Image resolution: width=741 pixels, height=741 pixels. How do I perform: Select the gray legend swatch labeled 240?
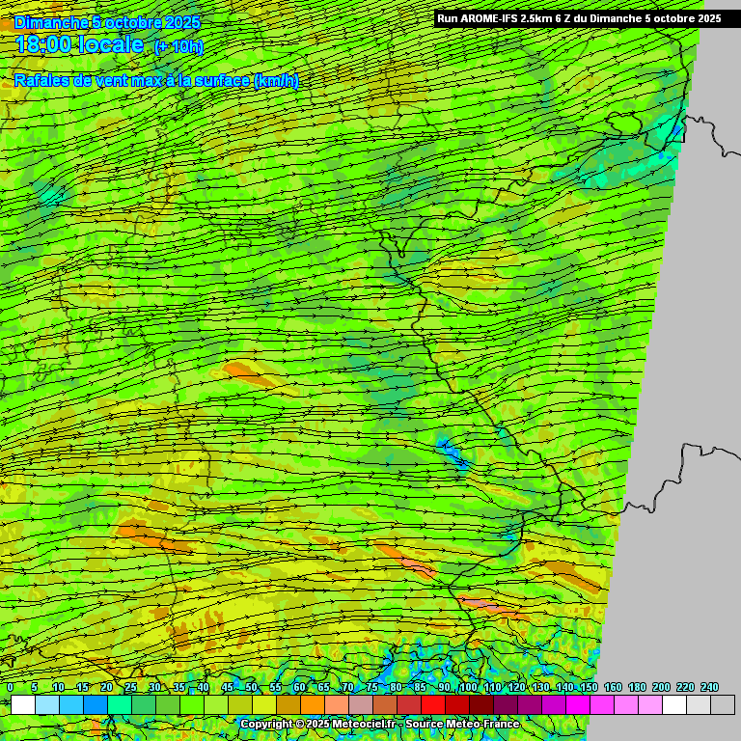coord(722,705)
